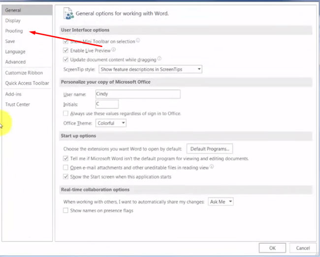This screenshot has width=320, height=257.
Task: Check Always use these values regardless of sign in
Action: click(65, 113)
